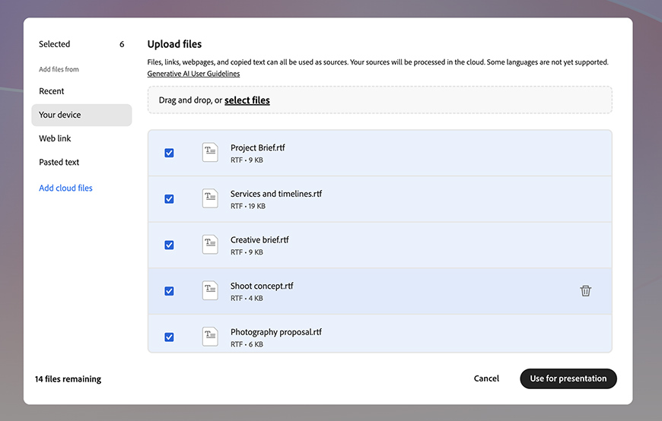Image resolution: width=662 pixels, height=421 pixels.
Task: Open the Pasted text option
Action: click(59, 162)
